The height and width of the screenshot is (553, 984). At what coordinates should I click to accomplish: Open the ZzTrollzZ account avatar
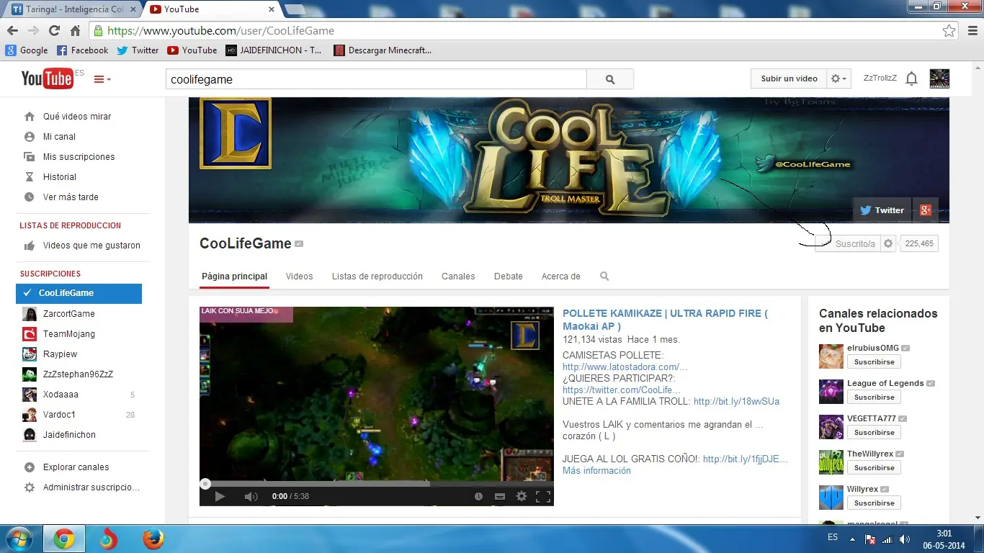[x=939, y=78]
